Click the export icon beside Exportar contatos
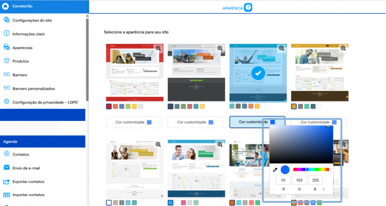This screenshot has height=206, width=386. click(x=7, y=182)
